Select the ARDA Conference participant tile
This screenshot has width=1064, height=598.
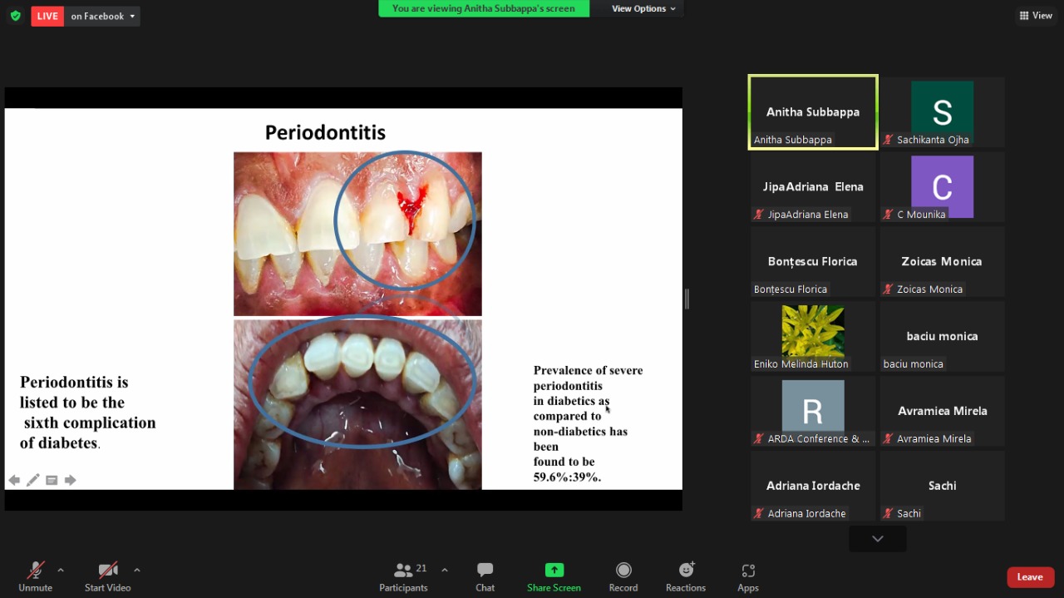click(x=813, y=412)
